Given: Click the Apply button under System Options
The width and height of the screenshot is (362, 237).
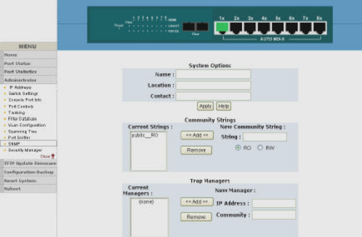Looking at the screenshot, I should [205, 106].
